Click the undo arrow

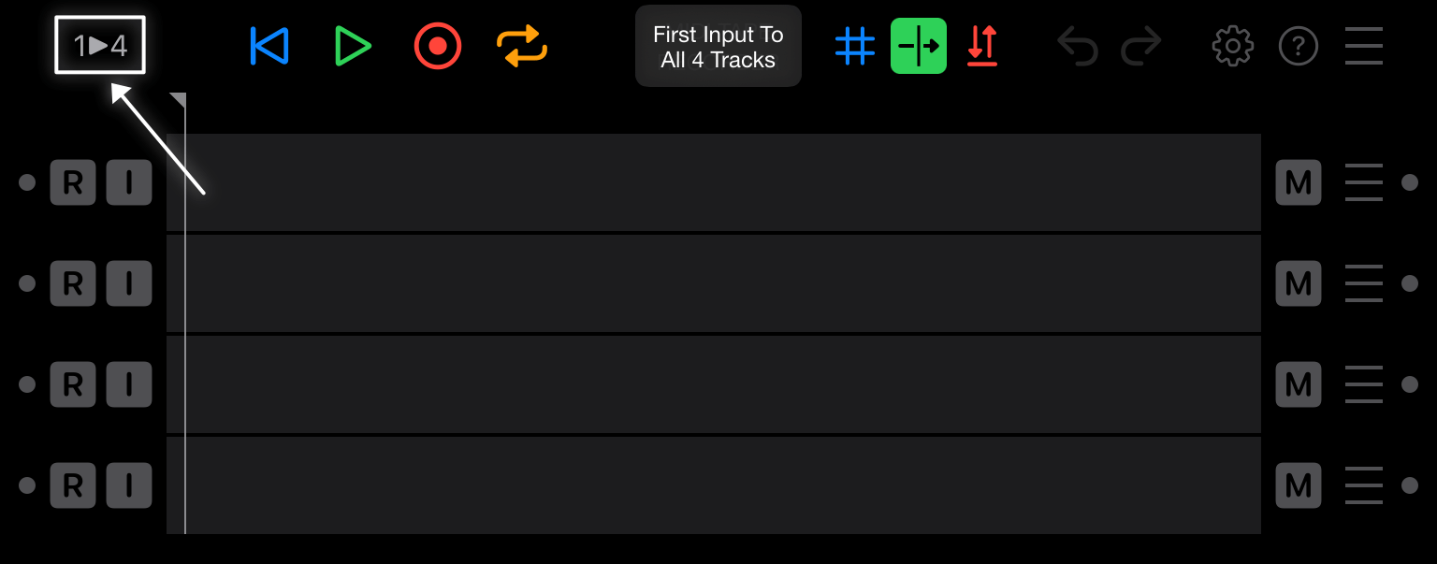tap(1078, 46)
